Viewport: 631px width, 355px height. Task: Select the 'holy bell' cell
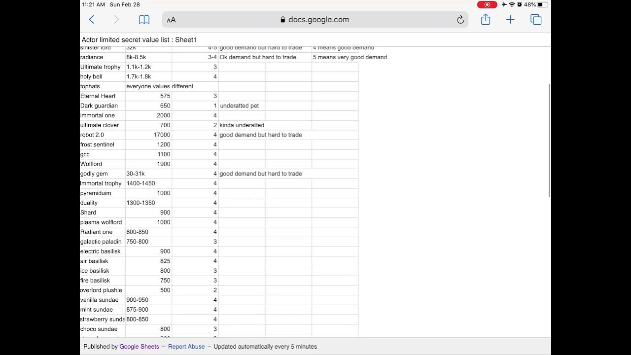(x=103, y=77)
